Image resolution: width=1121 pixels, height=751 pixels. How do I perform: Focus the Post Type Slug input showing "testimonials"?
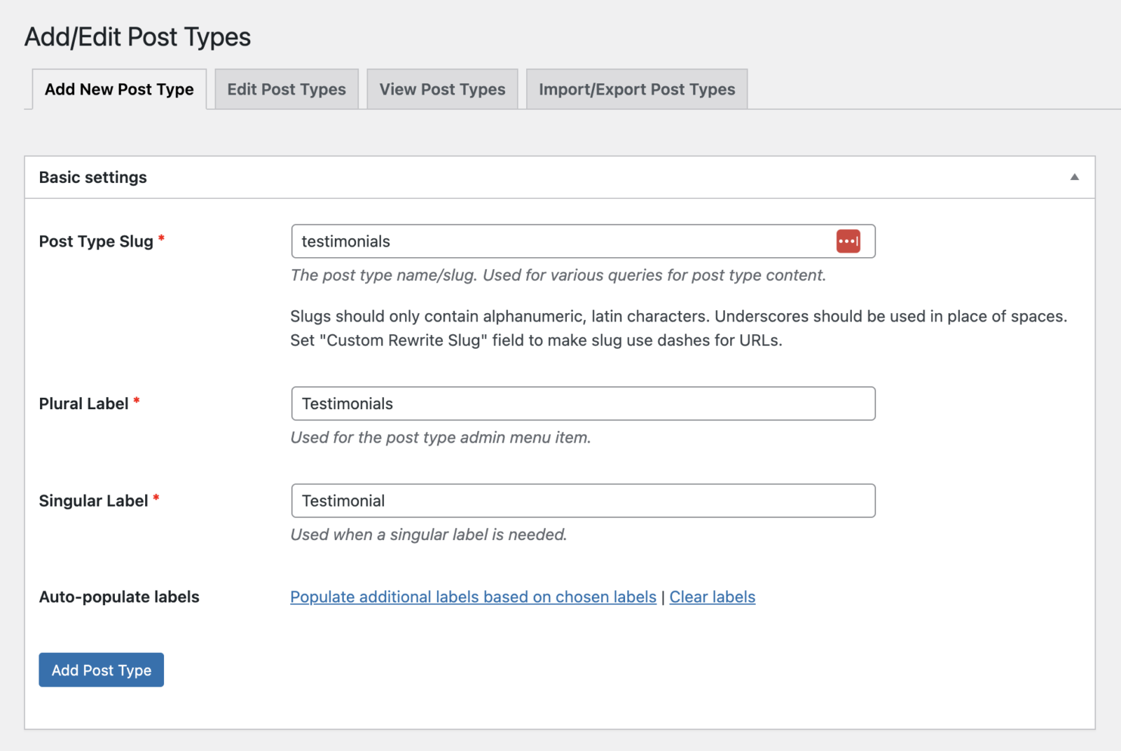[x=490, y=241]
